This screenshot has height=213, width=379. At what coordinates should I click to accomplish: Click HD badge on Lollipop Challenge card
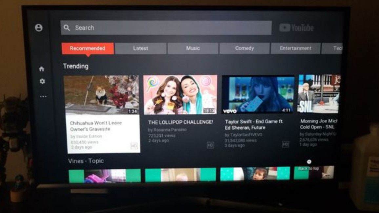click(x=210, y=145)
